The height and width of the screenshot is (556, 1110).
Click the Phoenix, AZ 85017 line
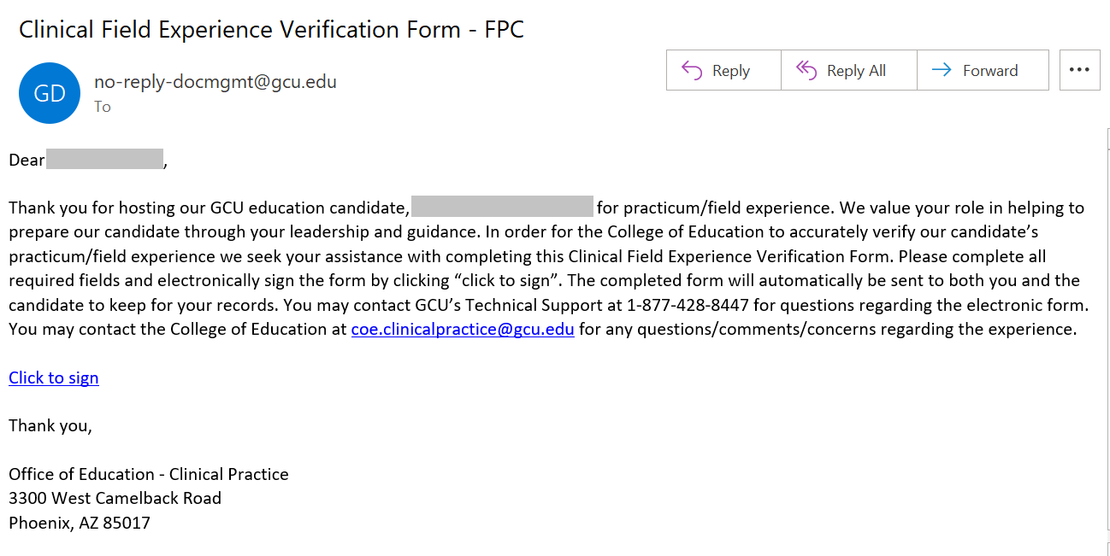[80, 523]
